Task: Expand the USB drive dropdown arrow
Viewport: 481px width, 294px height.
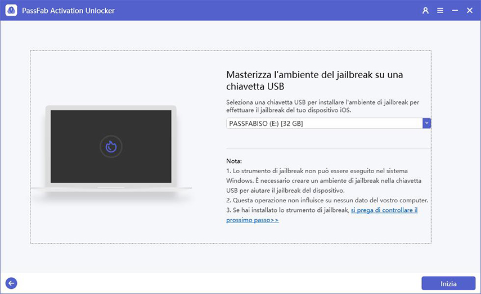Action: [x=426, y=123]
